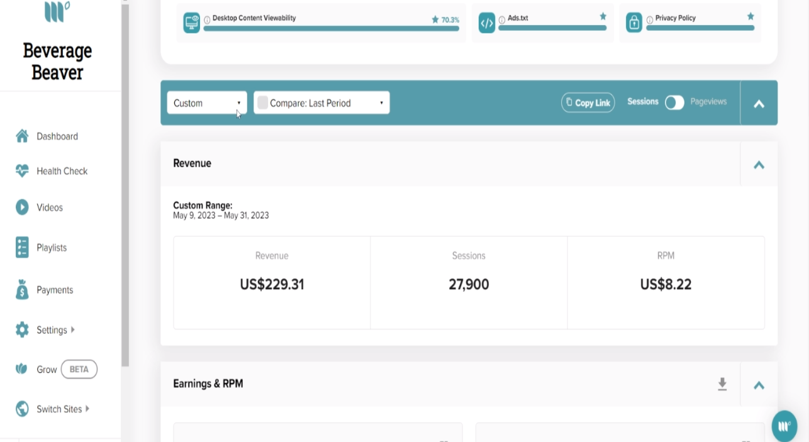
Task: Click the Videos play icon
Action: (x=22, y=207)
